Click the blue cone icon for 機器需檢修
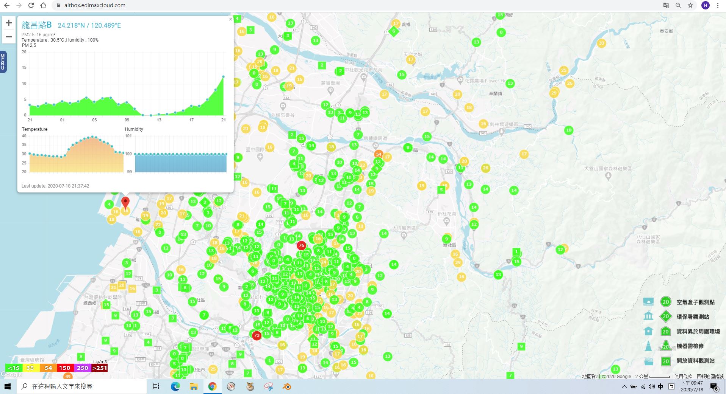Screen dimensions: 726x394 coord(648,346)
